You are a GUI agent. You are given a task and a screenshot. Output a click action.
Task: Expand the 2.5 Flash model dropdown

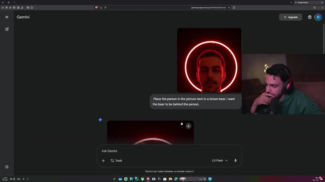point(220,161)
